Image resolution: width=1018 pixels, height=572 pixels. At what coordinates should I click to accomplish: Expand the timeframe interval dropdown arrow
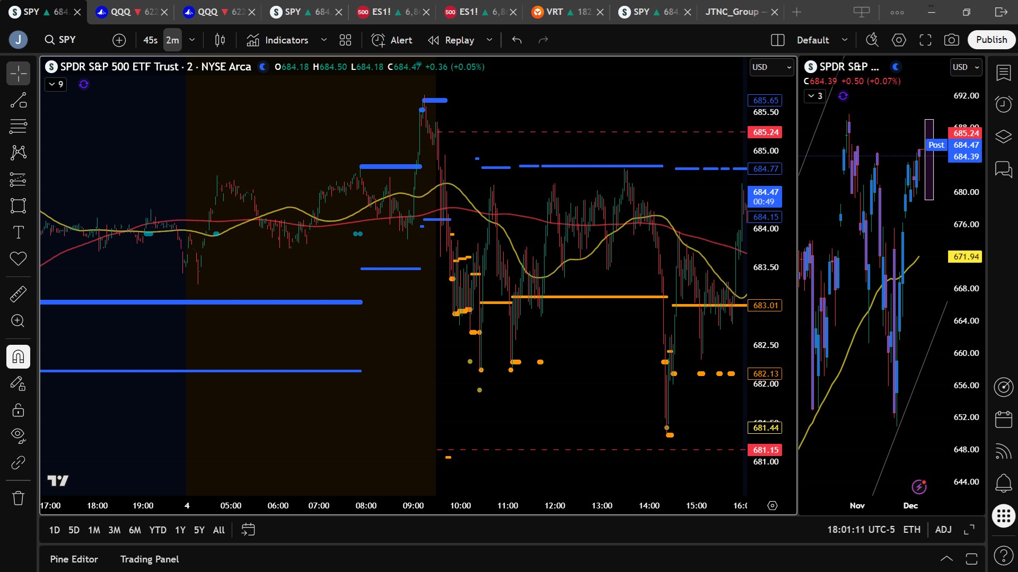coord(192,40)
